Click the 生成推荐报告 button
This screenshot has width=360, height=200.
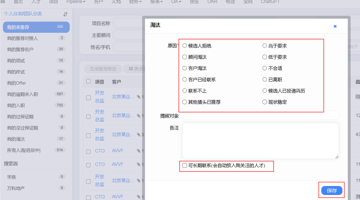click(x=103, y=69)
